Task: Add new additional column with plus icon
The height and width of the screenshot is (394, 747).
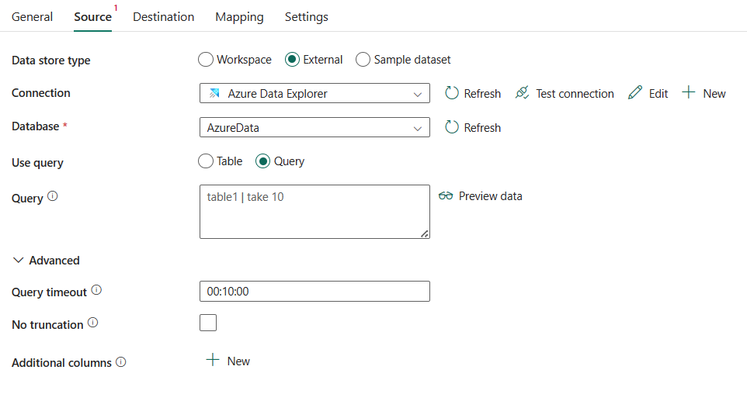Action: coord(213,360)
